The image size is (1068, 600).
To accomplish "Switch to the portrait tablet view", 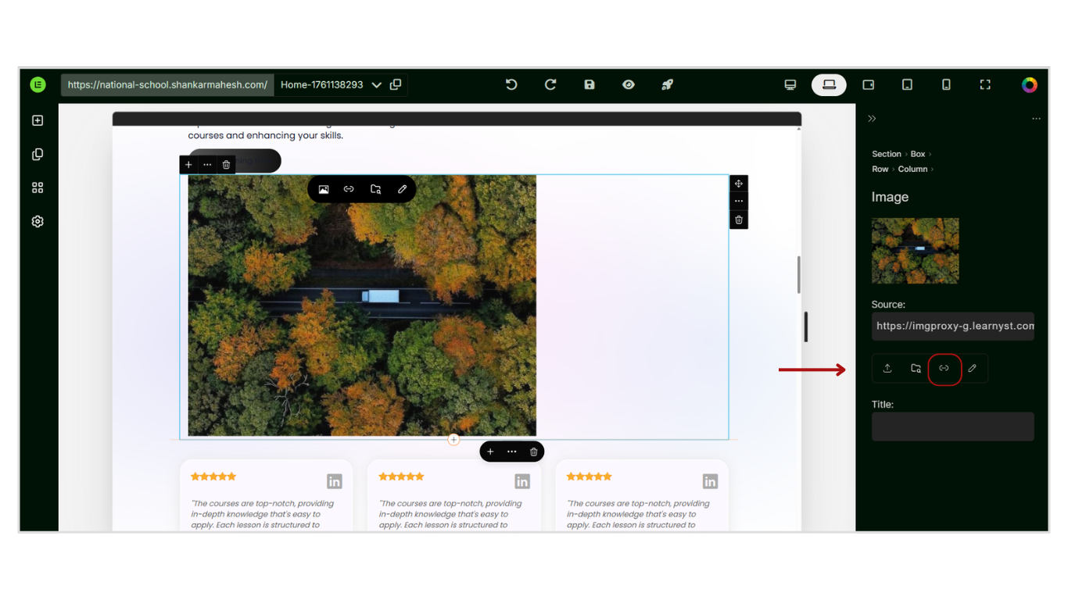I will coord(907,84).
